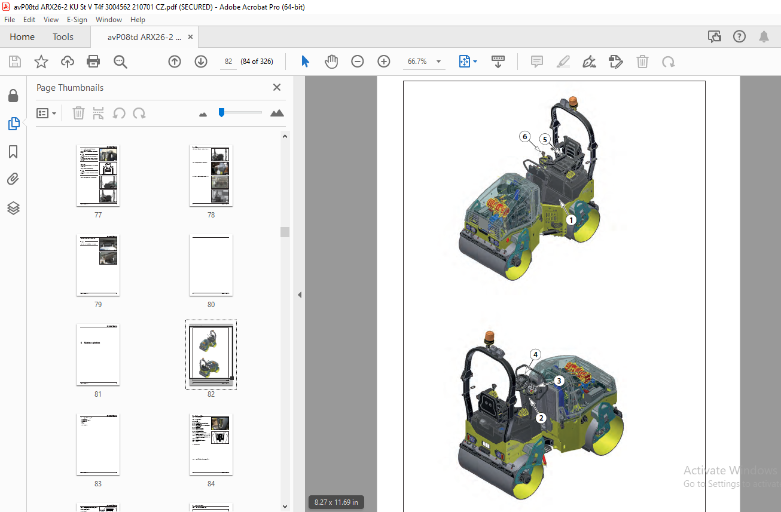Viewport: 781px width, 512px height.
Task: Save the file with the floppy disk icon
Action: 15,62
